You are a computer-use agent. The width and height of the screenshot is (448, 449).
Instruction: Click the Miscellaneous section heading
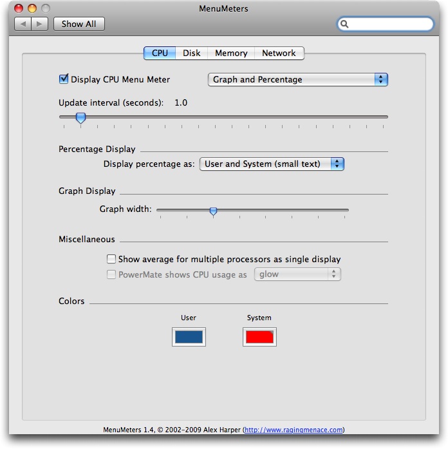click(87, 239)
